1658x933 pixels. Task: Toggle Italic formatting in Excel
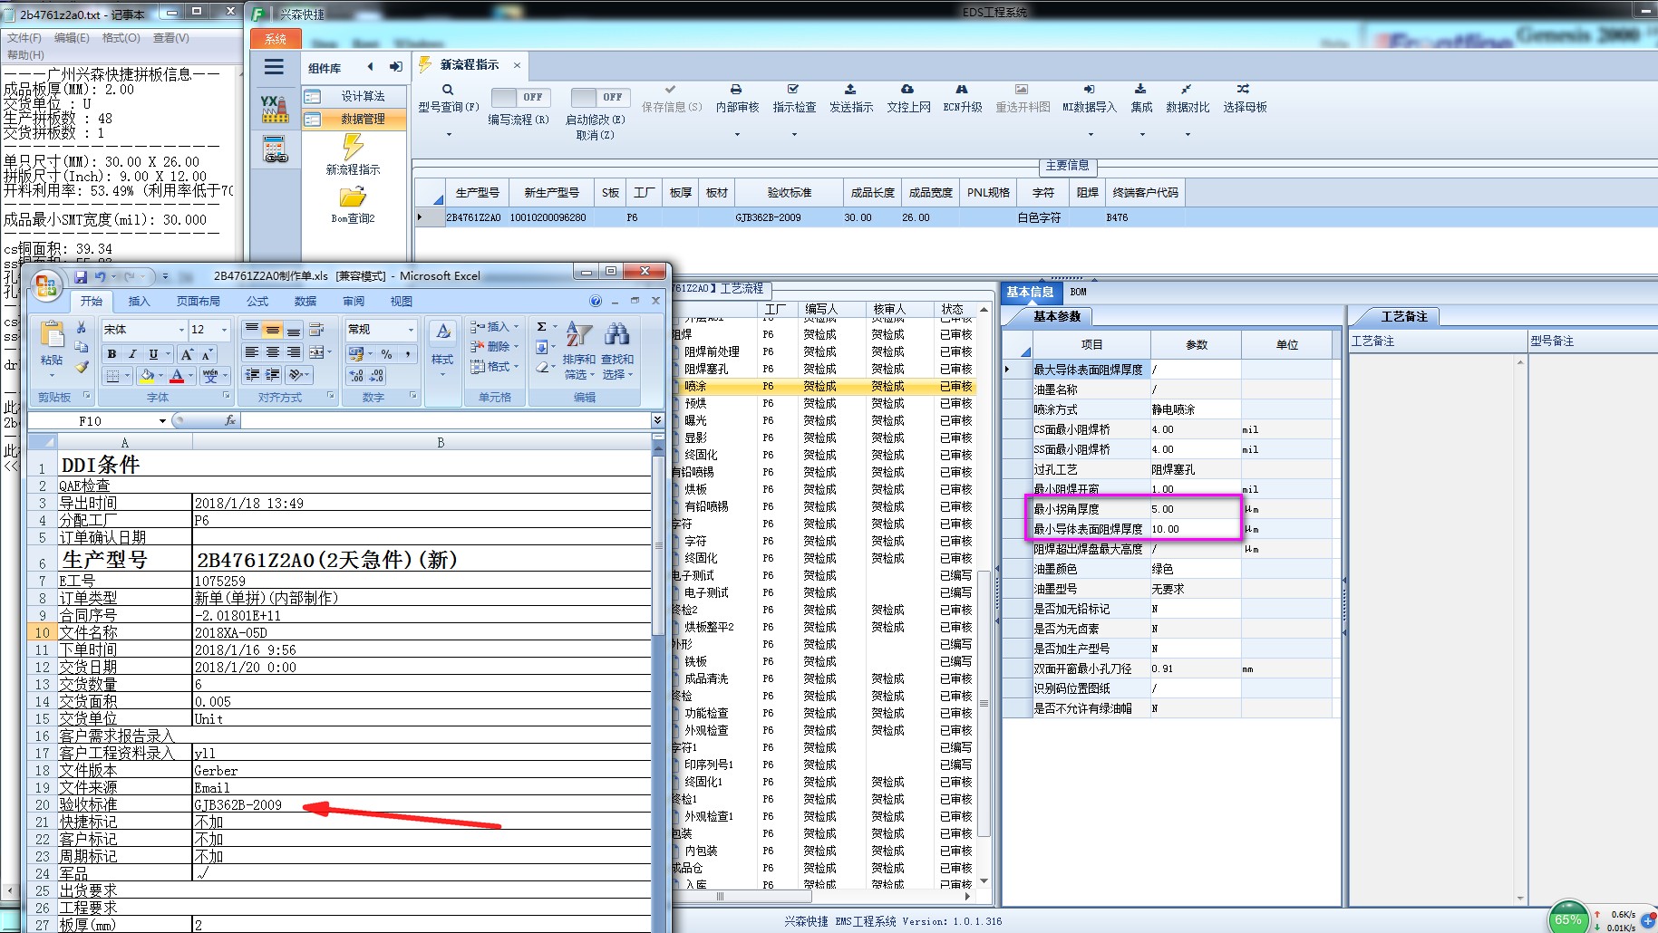coord(132,354)
